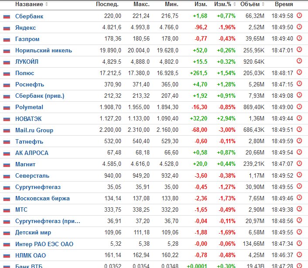The image size is (308, 268).
Task: Click Магнит time value 18:47:07
Action: (282, 164)
